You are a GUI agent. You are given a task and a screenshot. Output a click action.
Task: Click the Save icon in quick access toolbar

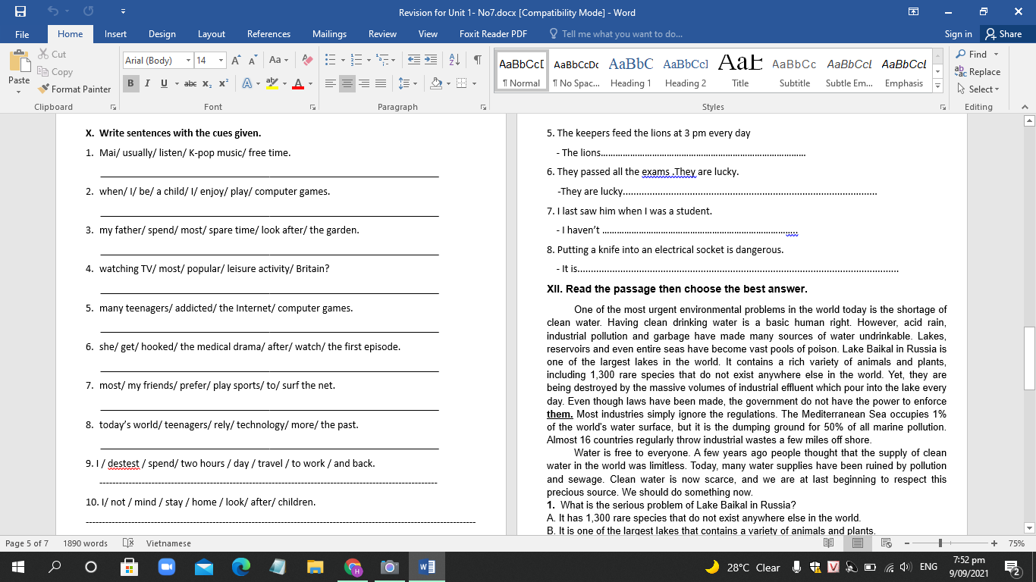pos(20,12)
